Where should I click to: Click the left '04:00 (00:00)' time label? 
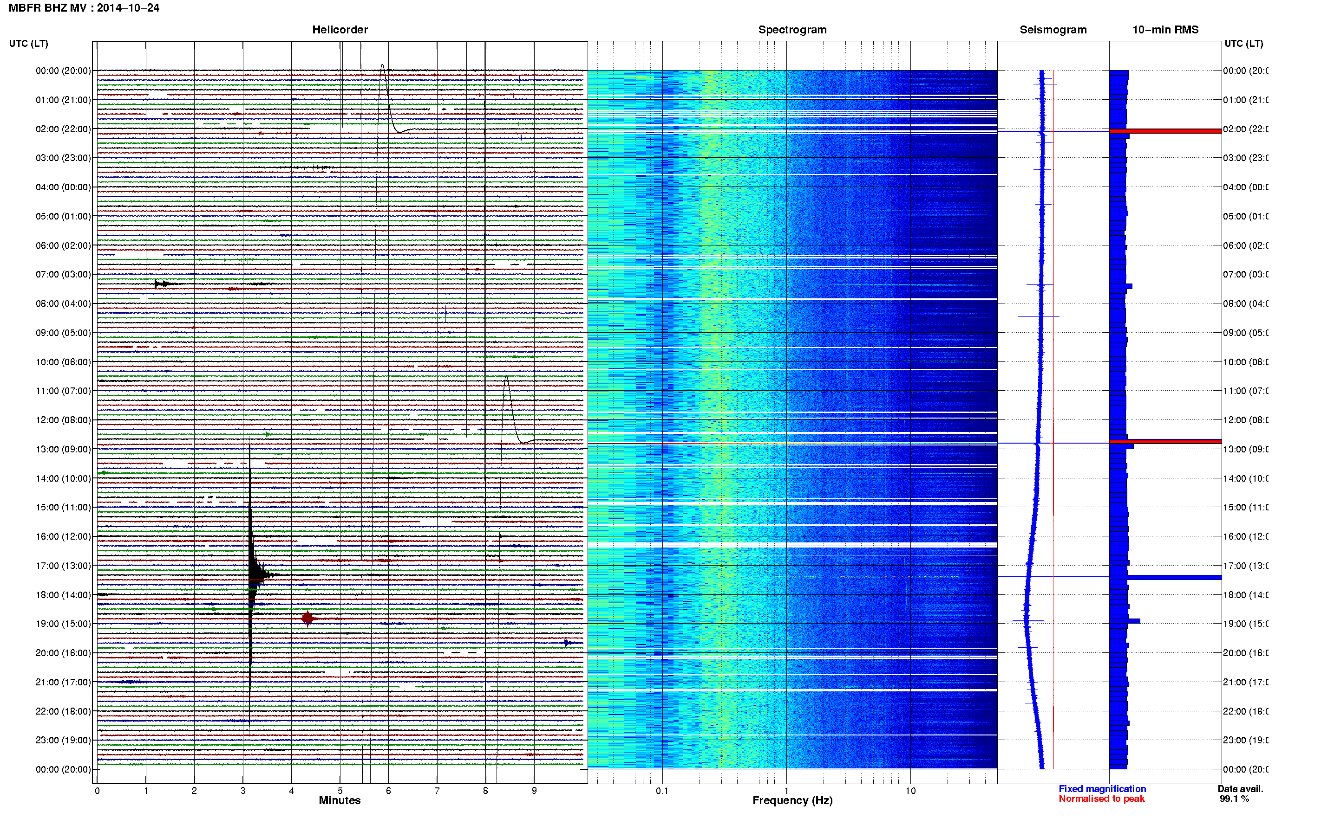pos(63,187)
